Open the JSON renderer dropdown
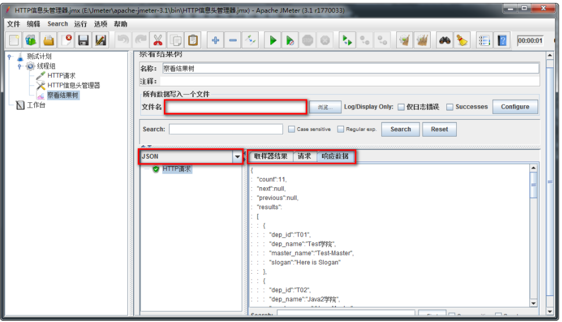 [x=237, y=157]
